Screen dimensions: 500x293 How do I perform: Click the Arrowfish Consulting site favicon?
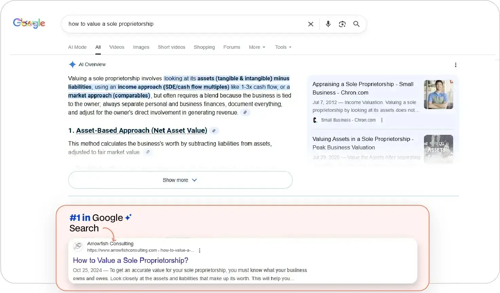(x=78, y=247)
